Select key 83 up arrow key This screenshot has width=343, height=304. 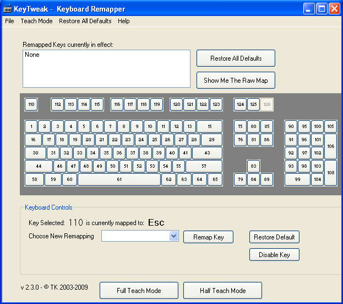tap(253, 166)
